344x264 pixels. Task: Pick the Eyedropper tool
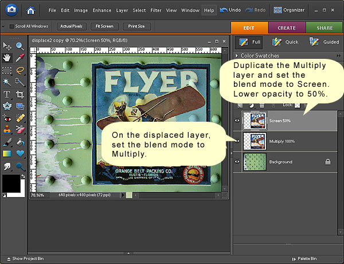[20, 58]
